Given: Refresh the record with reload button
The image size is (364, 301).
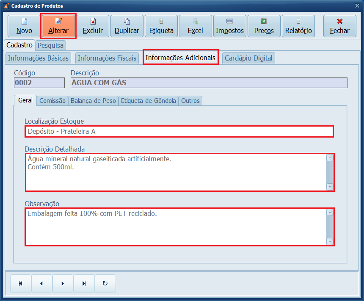Looking at the screenshot, I should pos(105,284).
